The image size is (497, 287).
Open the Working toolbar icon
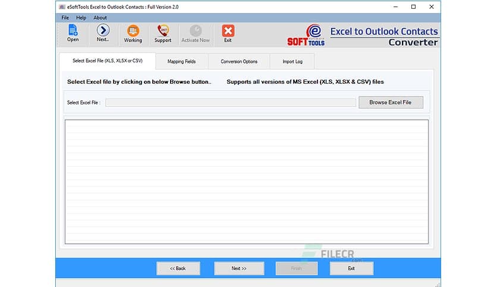tap(133, 34)
